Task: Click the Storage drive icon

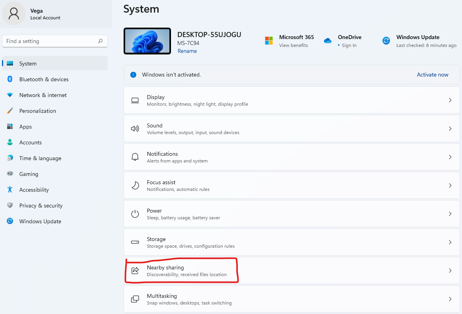Action: (135, 242)
